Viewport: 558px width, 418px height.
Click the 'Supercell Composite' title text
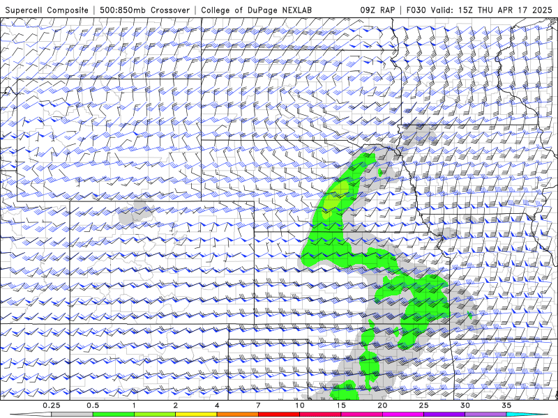point(47,10)
